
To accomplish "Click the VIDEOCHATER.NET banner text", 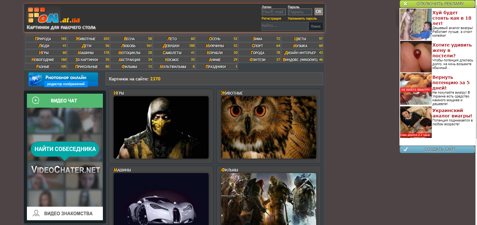I will [66, 170].
